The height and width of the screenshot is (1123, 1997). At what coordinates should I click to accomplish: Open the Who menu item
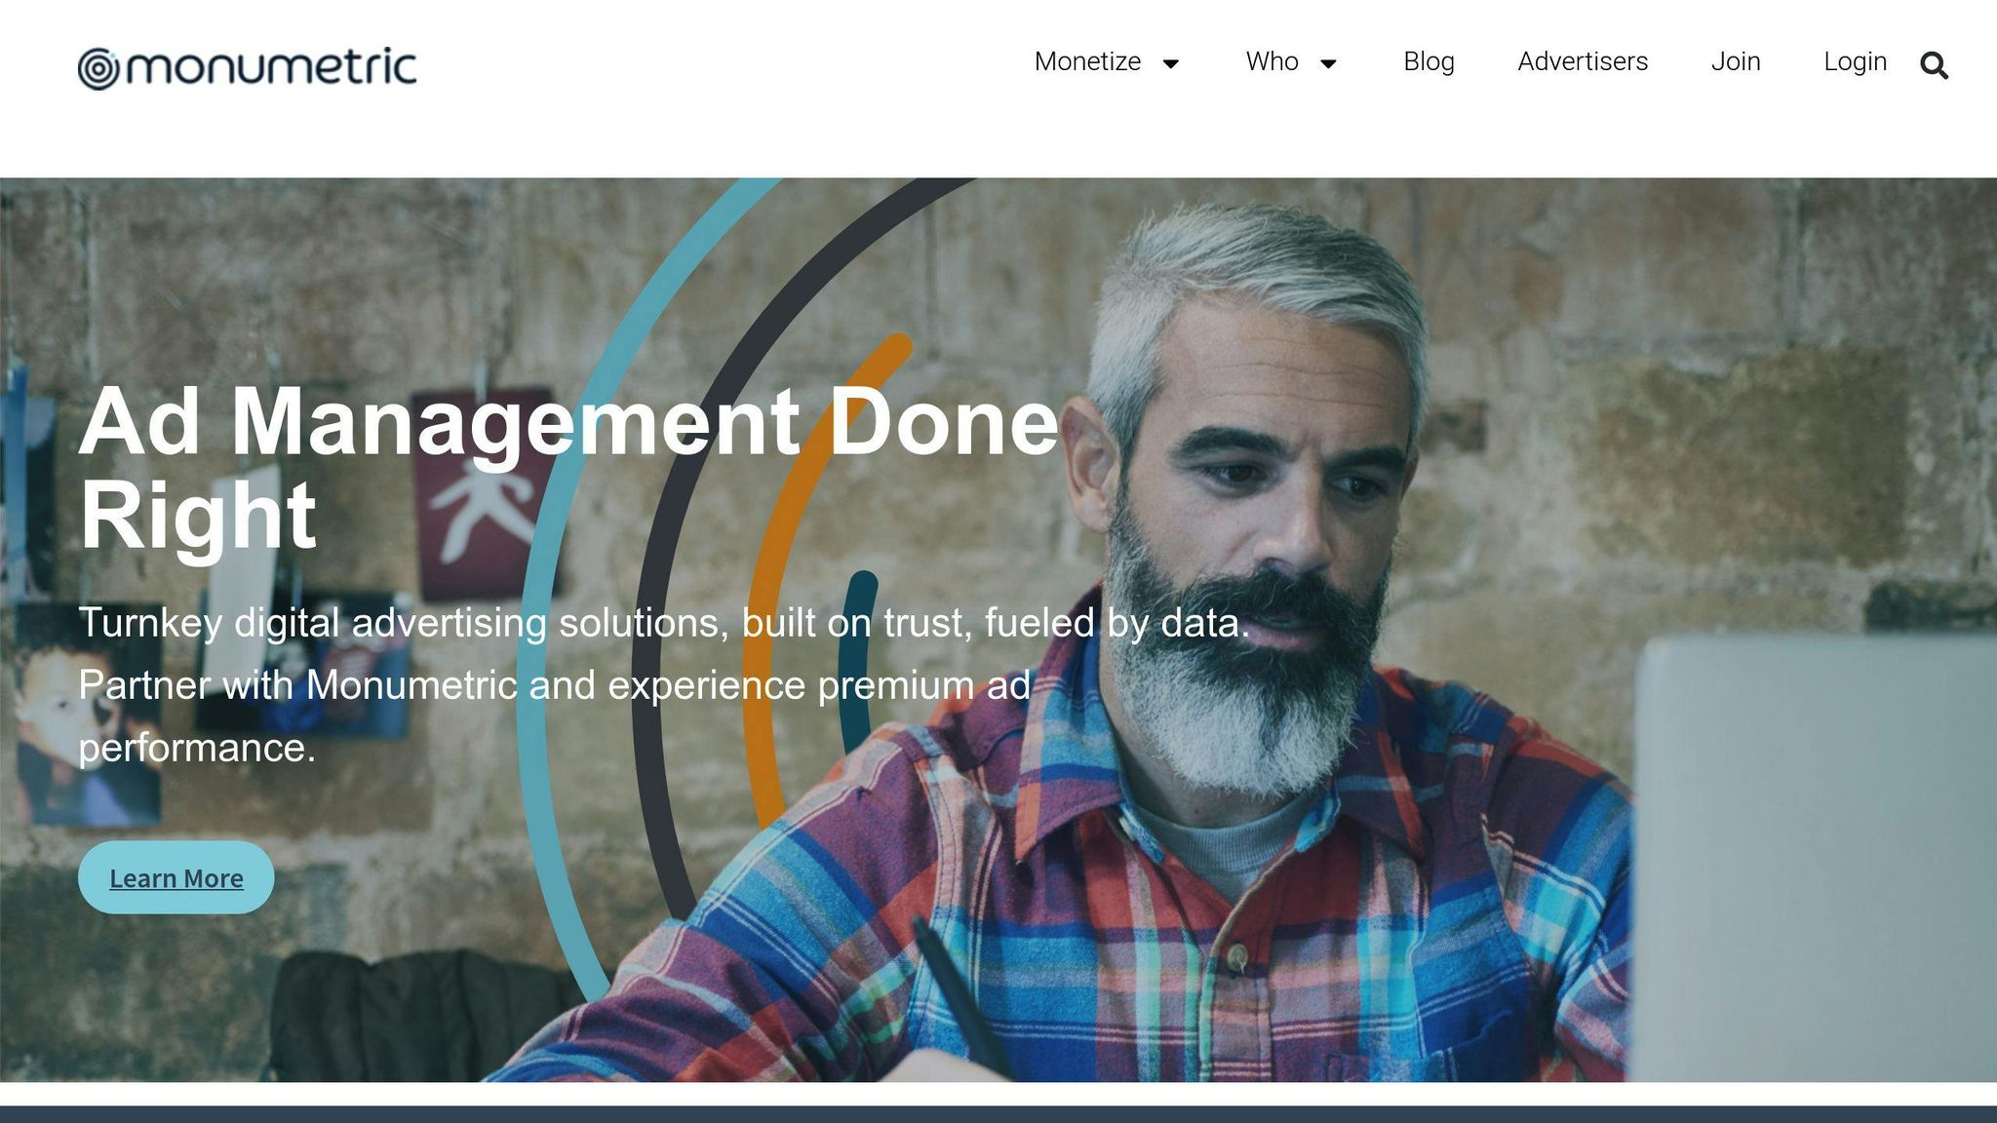click(1272, 61)
